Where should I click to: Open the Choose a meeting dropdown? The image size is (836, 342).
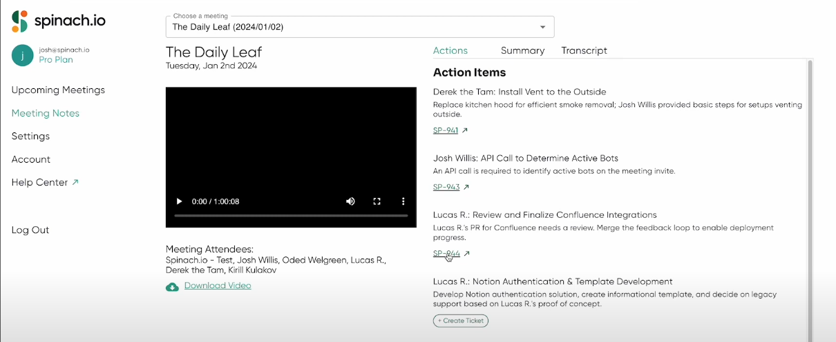tap(360, 27)
